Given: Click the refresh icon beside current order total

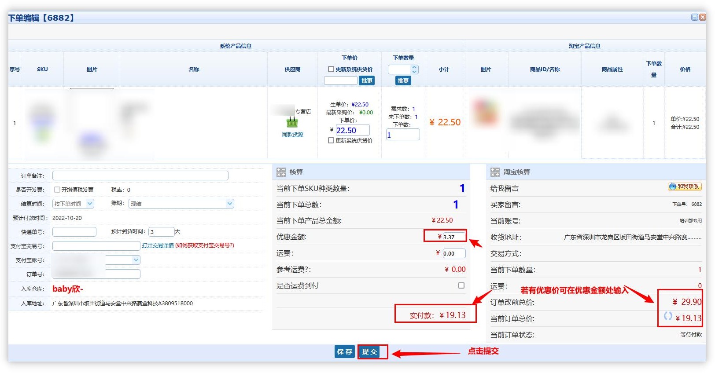Looking at the screenshot, I should (668, 316).
